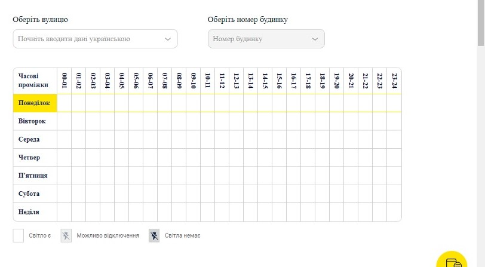Select the highlighted "Понеділок" row header
This screenshot has height=267, width=485.
pos(35,103)
